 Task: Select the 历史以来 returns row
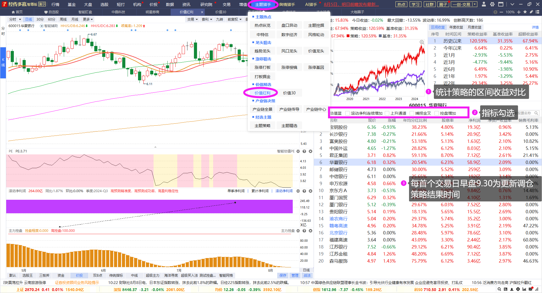tap(484, 41)
